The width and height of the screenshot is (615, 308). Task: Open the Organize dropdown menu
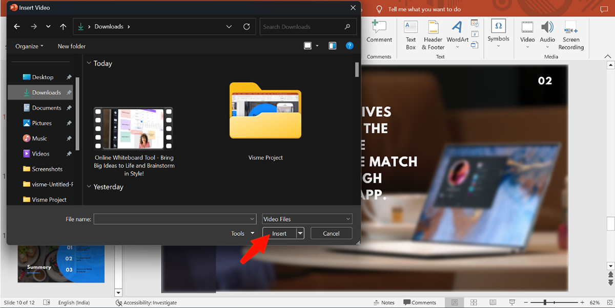click(x=29, y=46)
